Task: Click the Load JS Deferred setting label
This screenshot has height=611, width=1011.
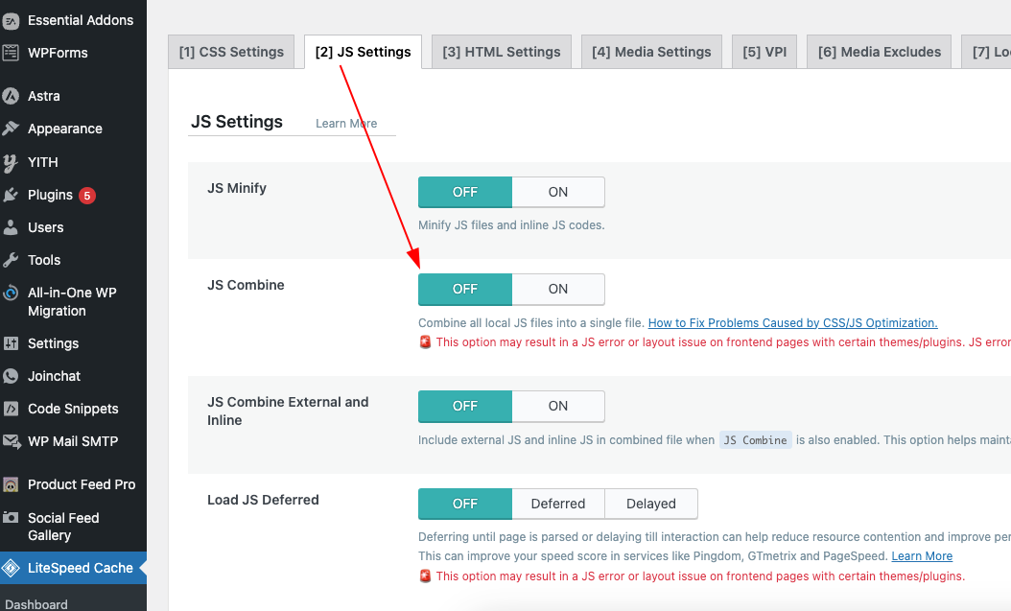Action: coord(263,500)
